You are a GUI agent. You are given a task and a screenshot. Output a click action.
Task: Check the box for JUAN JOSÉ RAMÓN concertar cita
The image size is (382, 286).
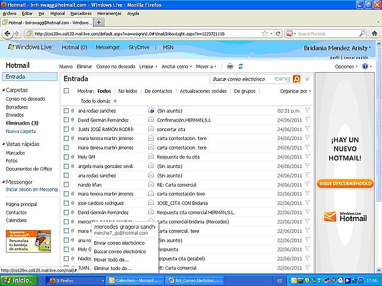(x=66, y=129)
